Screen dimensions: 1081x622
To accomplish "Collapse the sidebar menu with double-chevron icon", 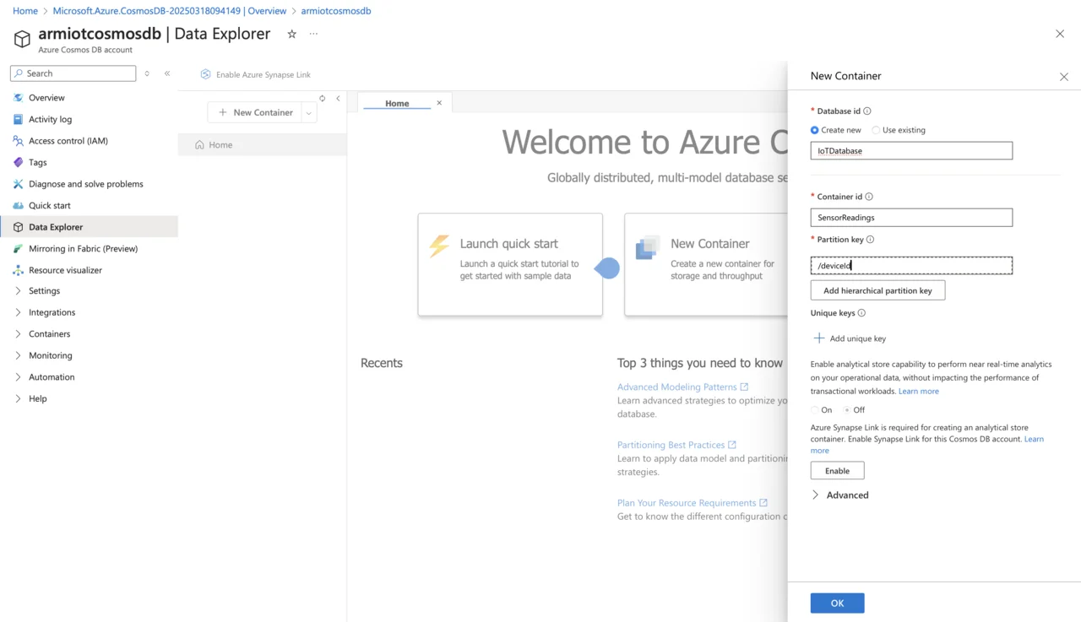I will (x=167, y=73).
